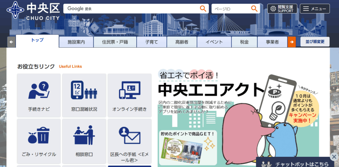Screen dimensions: 339x167
Task: Switch to the 税金 tab
Action: point(244,42)
